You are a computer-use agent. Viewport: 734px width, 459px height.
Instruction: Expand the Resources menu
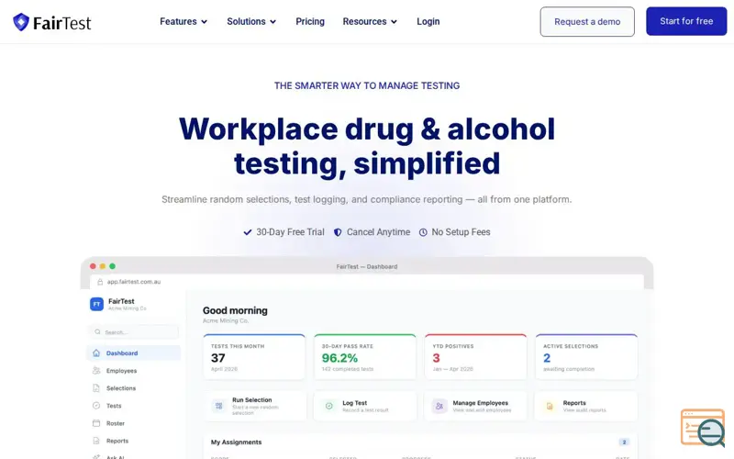click(x=370, y=21)
